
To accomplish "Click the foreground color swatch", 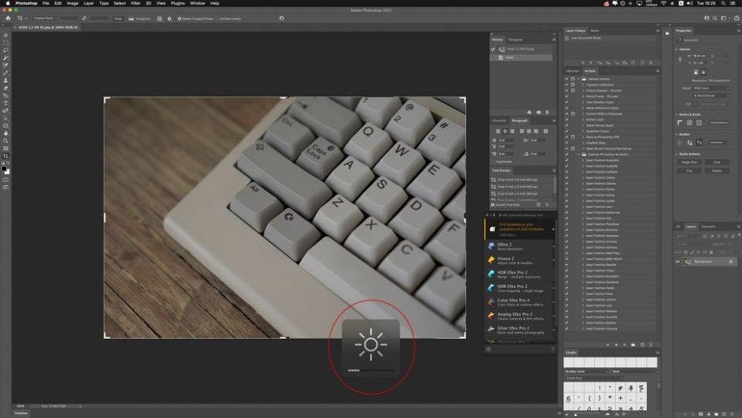I will (4, 168).
